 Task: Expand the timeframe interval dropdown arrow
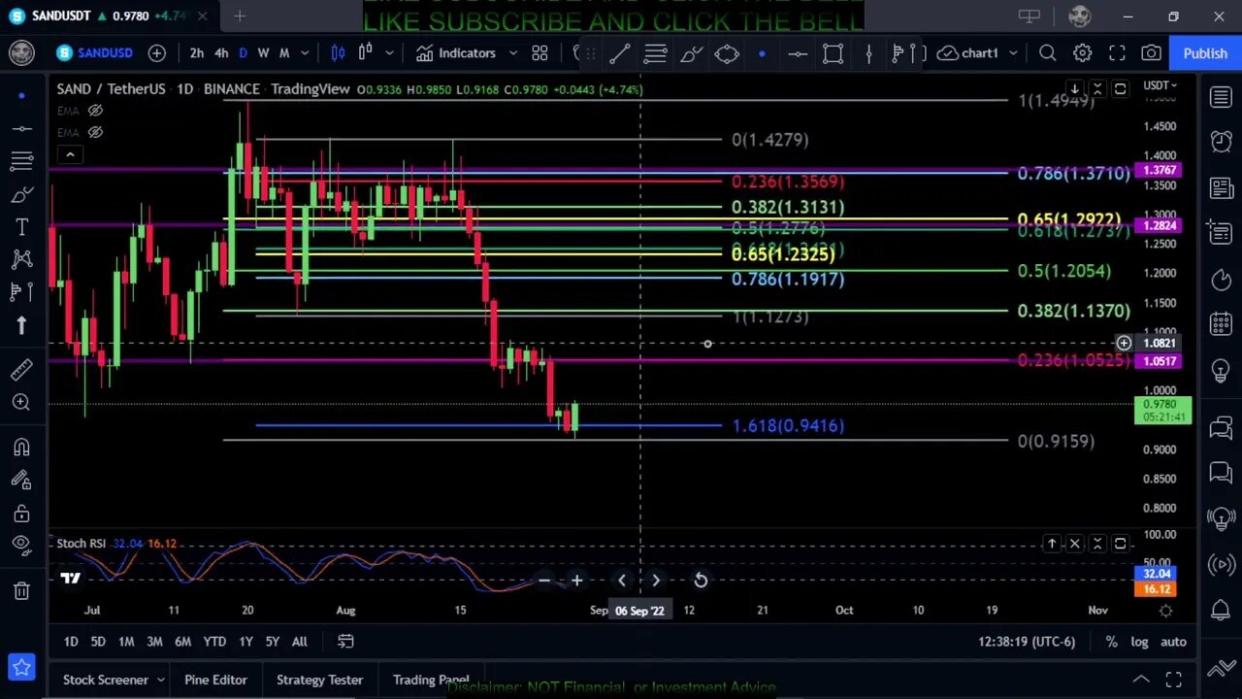[x=305, y=53]
